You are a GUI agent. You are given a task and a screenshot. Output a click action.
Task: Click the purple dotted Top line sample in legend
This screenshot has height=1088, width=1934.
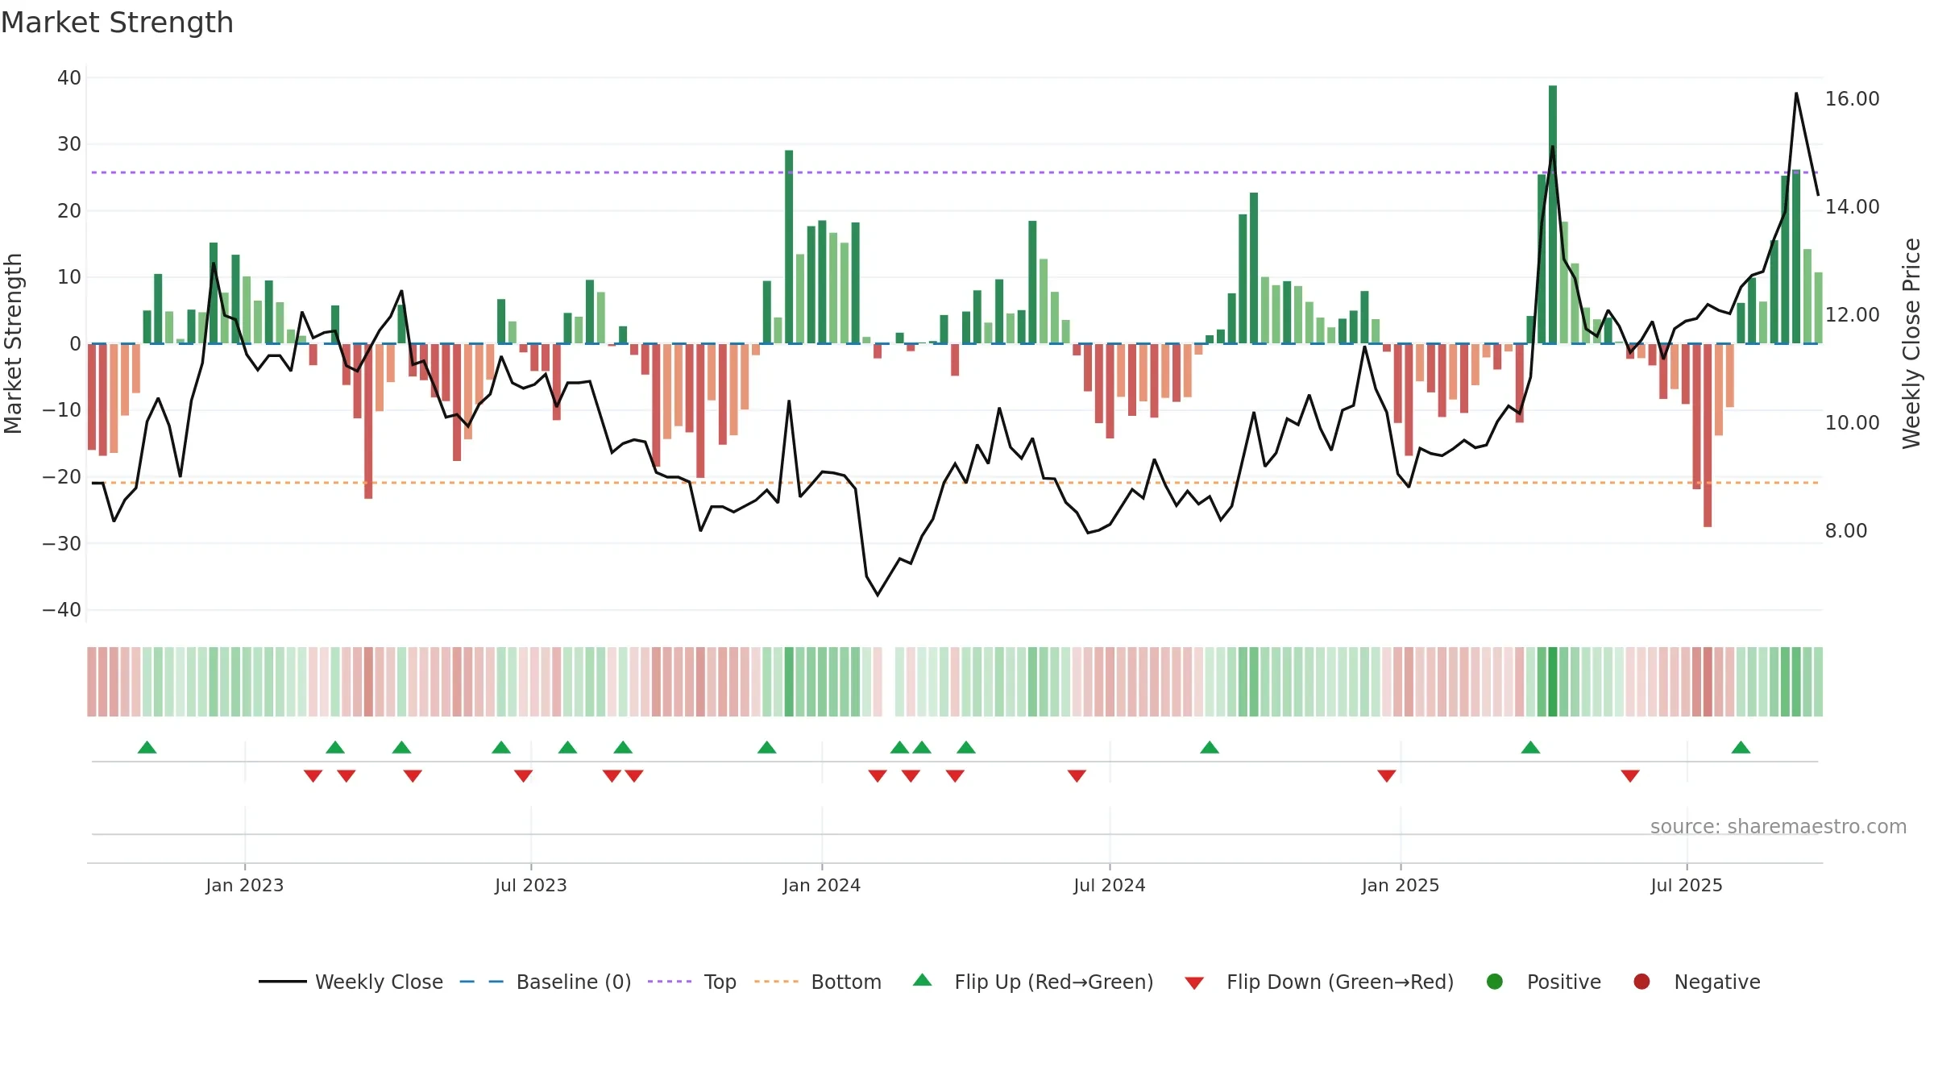coord(670,982)
